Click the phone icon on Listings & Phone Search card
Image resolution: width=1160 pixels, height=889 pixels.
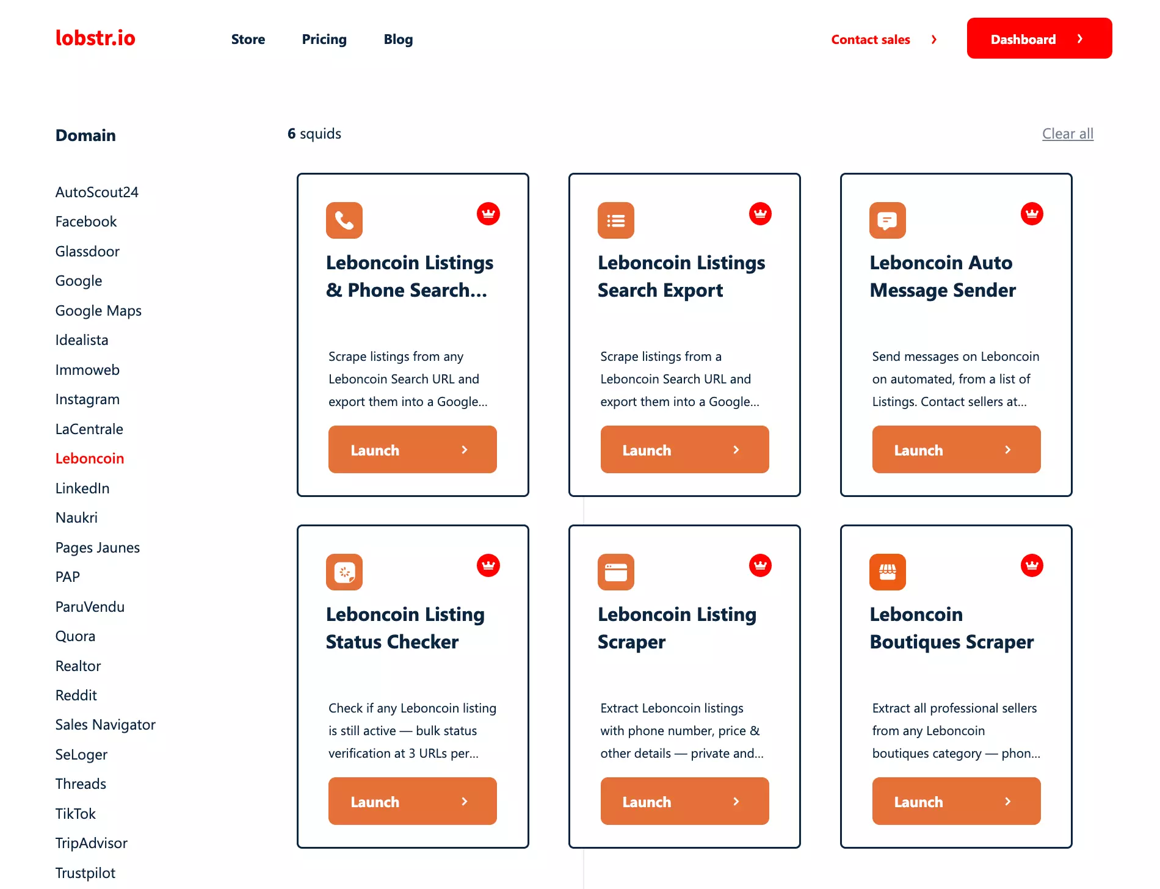tap(344, 220)
